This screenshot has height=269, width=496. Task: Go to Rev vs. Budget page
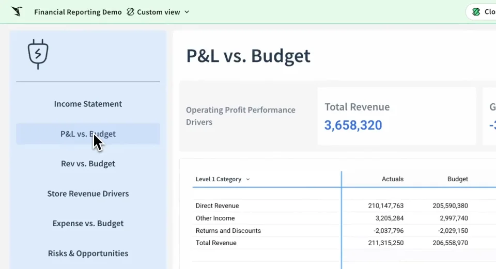88,164
